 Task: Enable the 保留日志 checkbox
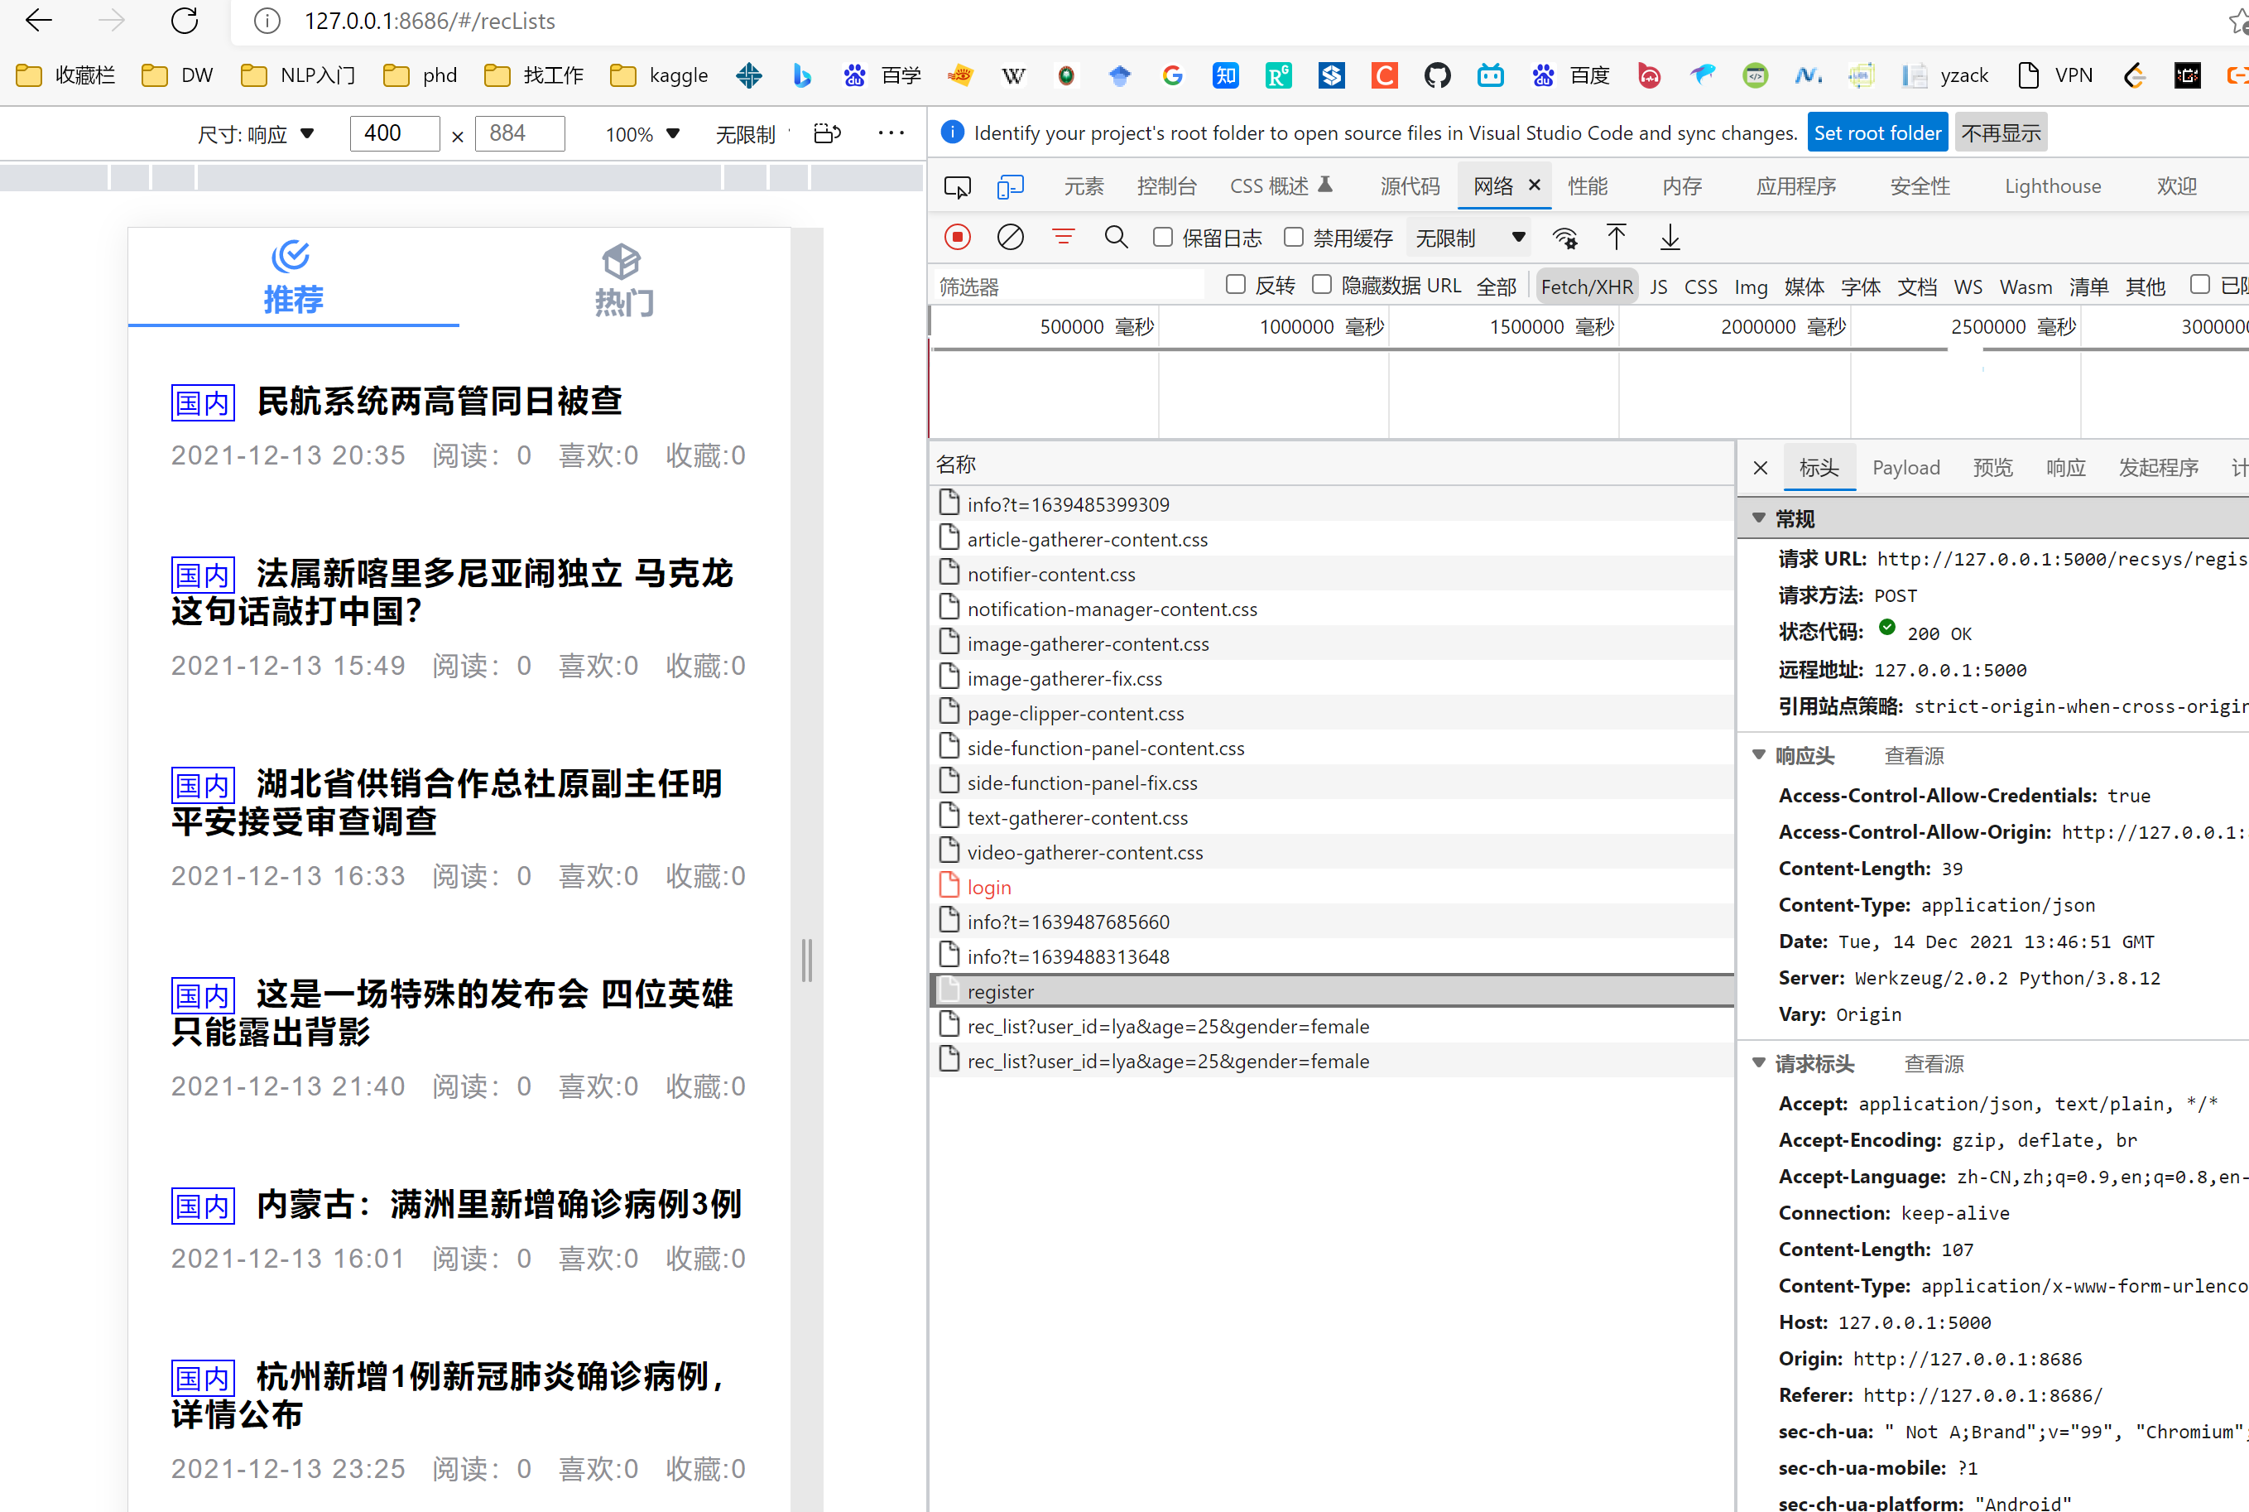pos(1163,237)
